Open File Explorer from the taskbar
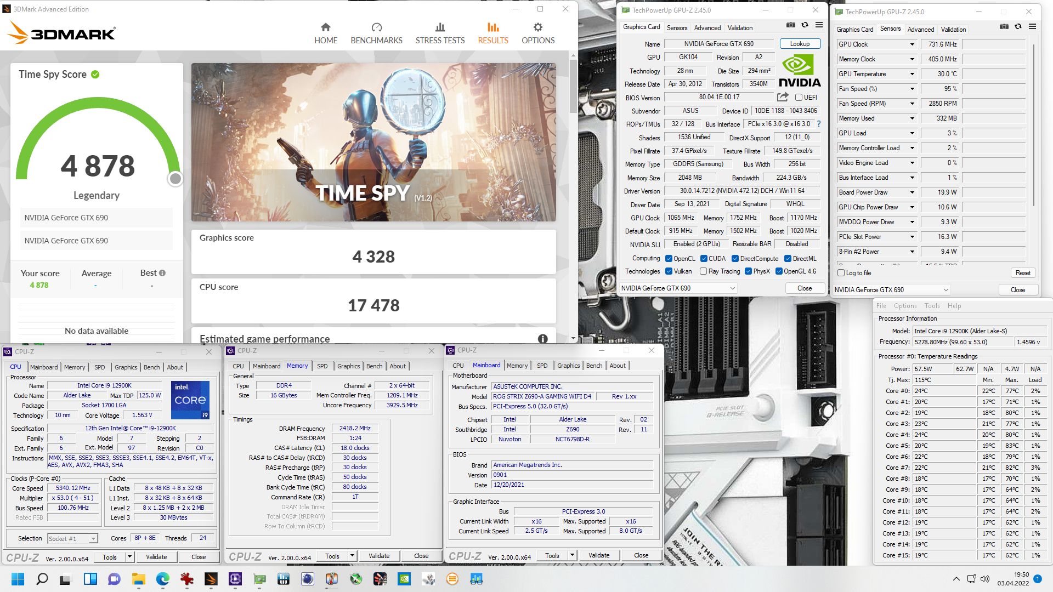Viewport: 1053px width, 592px height. coord(138,579)
